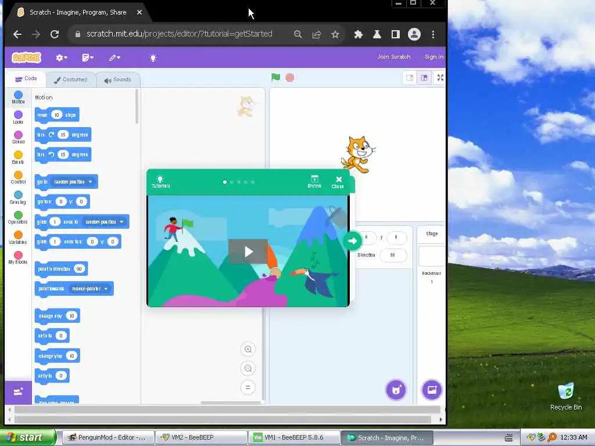Select the Variables block category

18,238
